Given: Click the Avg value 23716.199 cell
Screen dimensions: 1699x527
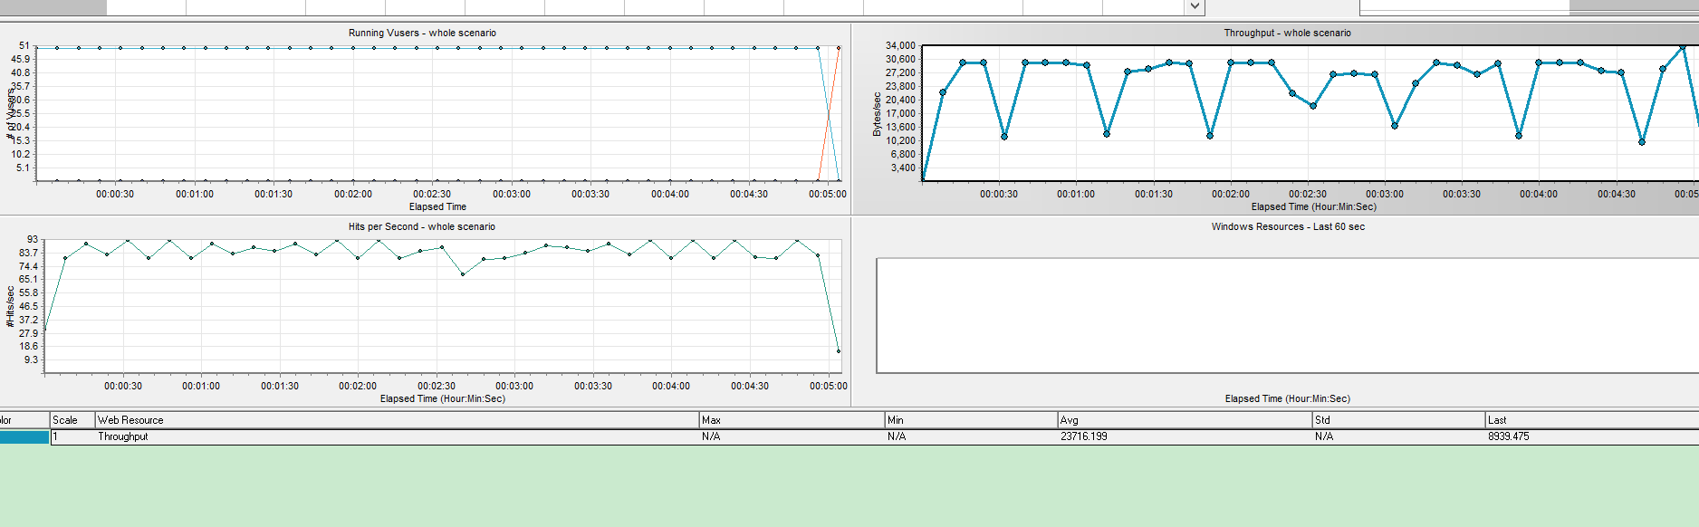Looking at the screenshot, I should (1185, 436).
